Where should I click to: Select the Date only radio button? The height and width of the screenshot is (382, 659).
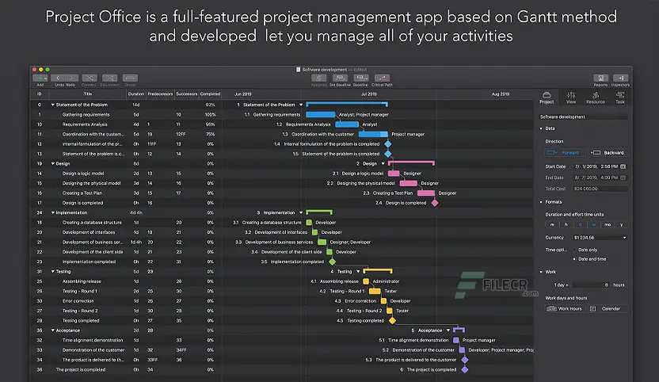[x=574, y=250]
